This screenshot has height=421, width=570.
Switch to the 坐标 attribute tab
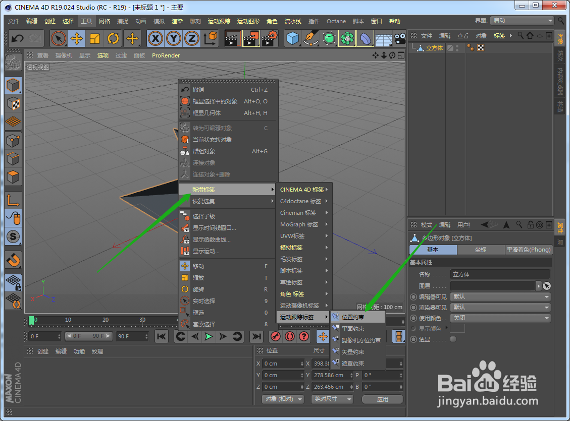(x=481, y=250)
